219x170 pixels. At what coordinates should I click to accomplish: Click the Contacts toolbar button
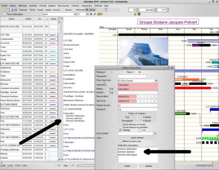tap(57, 10)
